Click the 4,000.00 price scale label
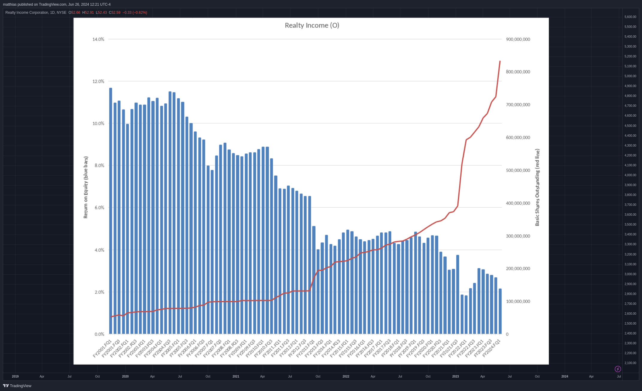 [x=630, y=175]
